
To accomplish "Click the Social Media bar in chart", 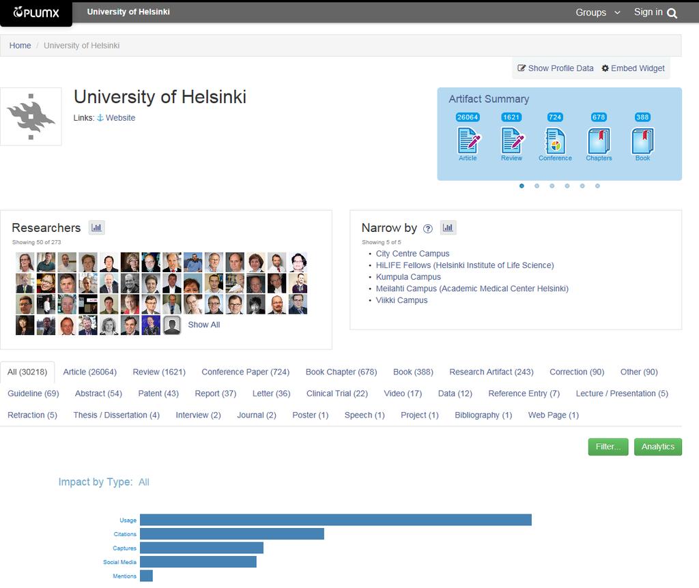I will pos(198,561).
